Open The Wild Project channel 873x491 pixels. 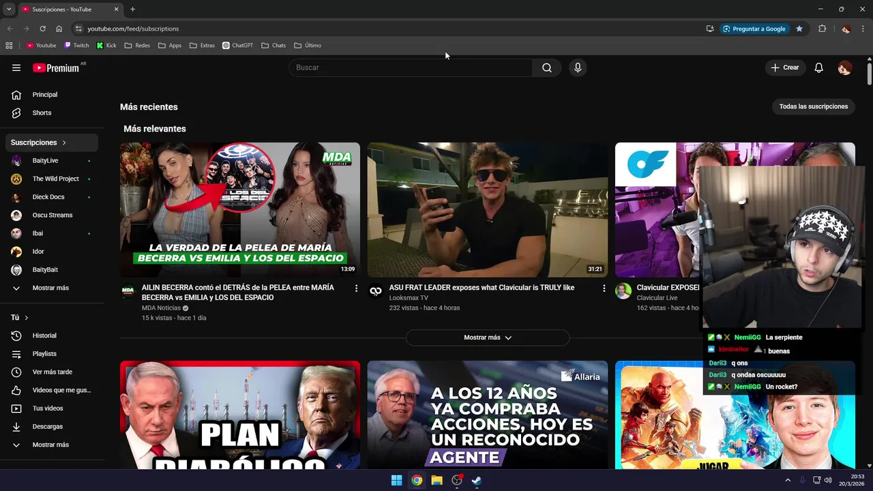click(52, 179)
